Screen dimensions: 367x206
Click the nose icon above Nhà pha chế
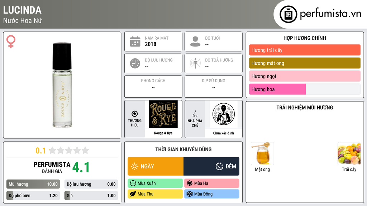[195, 114]
